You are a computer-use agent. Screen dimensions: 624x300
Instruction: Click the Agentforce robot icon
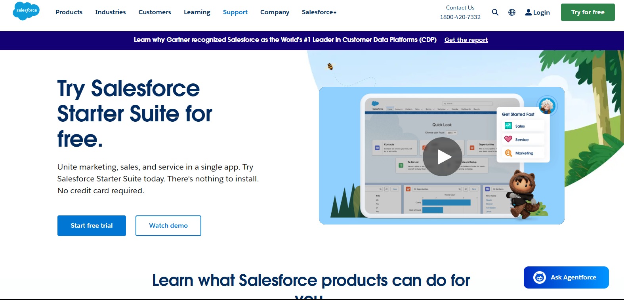pos(540,277)
